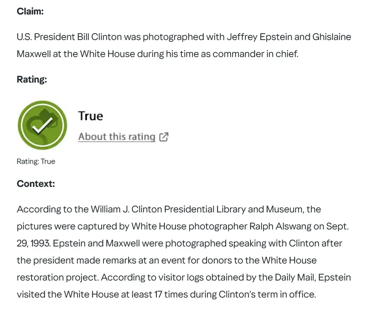Click the green True rating checkmark badge
Viewport: 365px width, 315px height.
coord(42,125)
